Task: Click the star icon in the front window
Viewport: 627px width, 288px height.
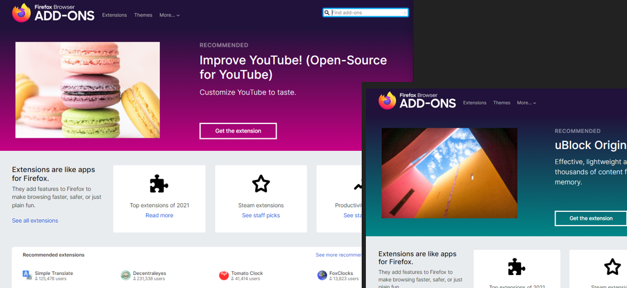Action: [x=612, y=267]
